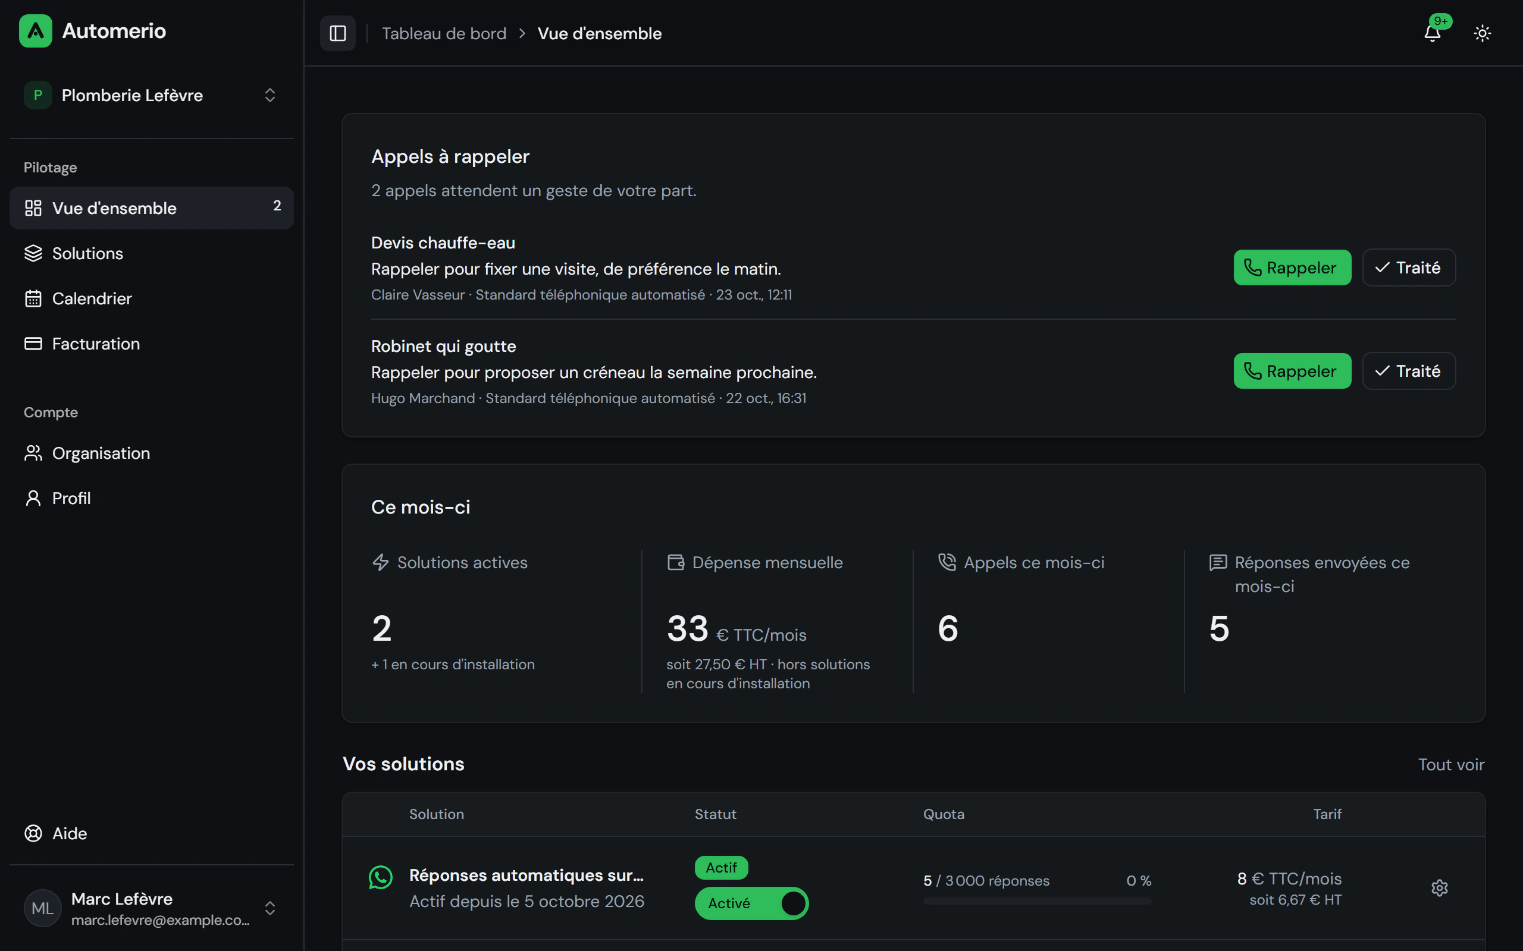Disable the Activé switch
Screen dimensions: 1523x951
(751, 903)
